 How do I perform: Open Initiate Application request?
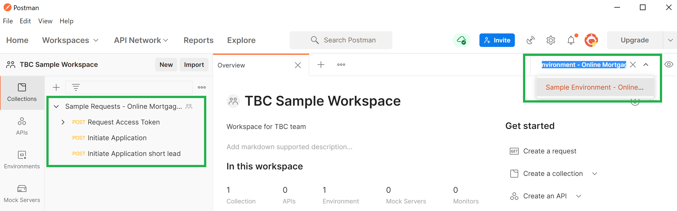click(x=117, y=138)
